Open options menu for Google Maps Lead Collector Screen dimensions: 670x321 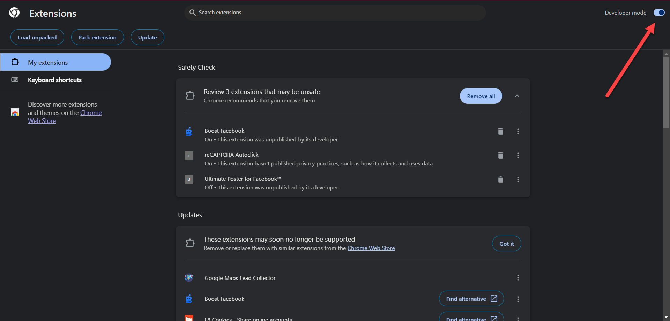[x=518, y=277]
